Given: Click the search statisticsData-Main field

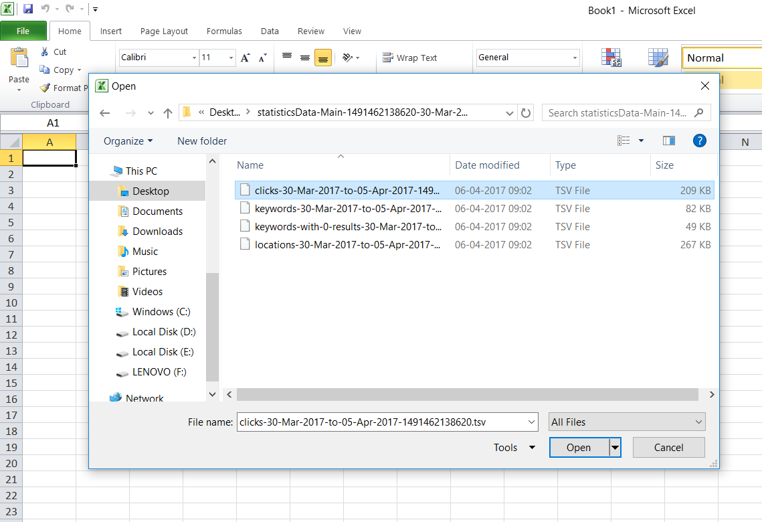Looking at the screenshot, I should point(626,112).
